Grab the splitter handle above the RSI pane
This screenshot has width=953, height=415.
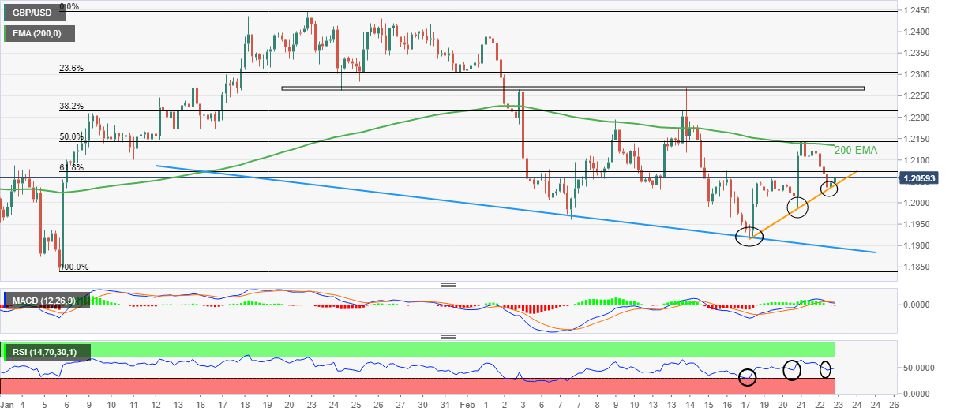pos(448,337)
